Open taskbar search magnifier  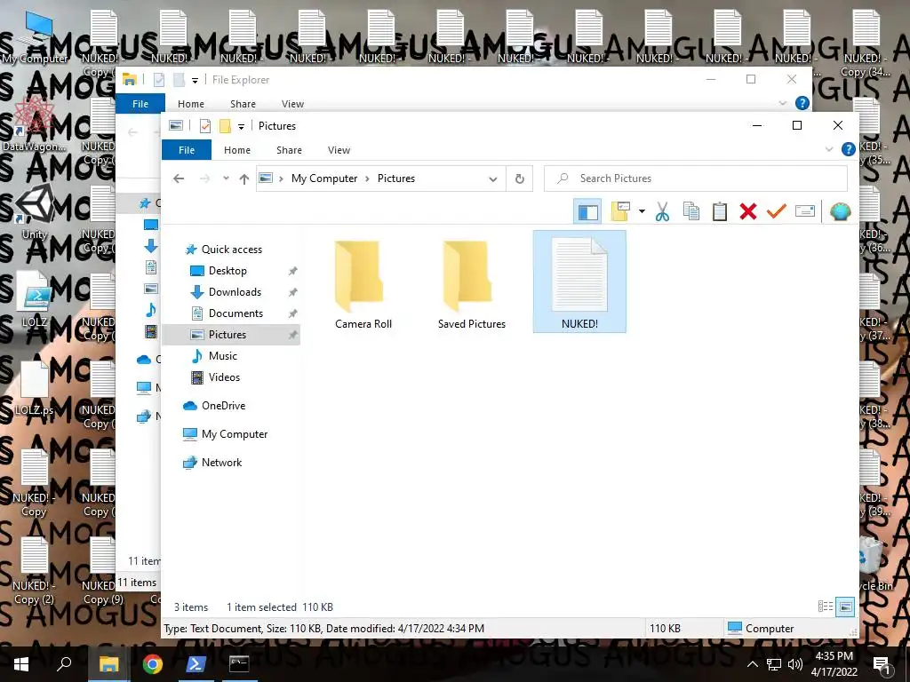[x=64, y=664]
